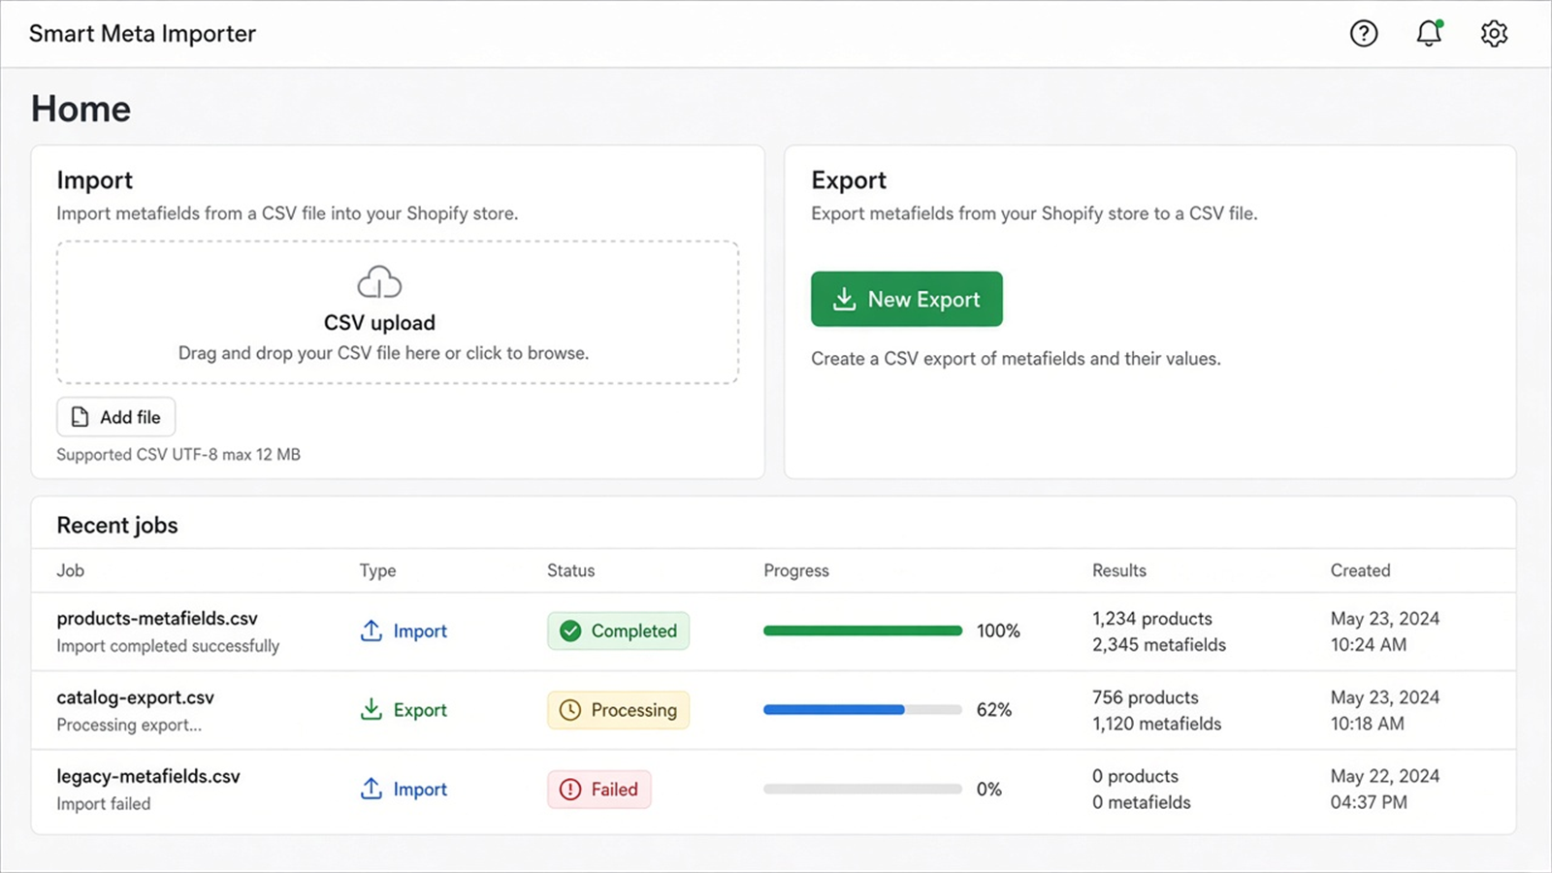Open the help question mark icon
The height and width of the screenshot is (873, 1552).
tap(1364, 34)
